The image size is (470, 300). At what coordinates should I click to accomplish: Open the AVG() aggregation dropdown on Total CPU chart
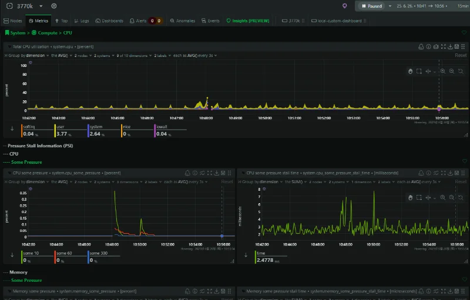tap(62, 56)
